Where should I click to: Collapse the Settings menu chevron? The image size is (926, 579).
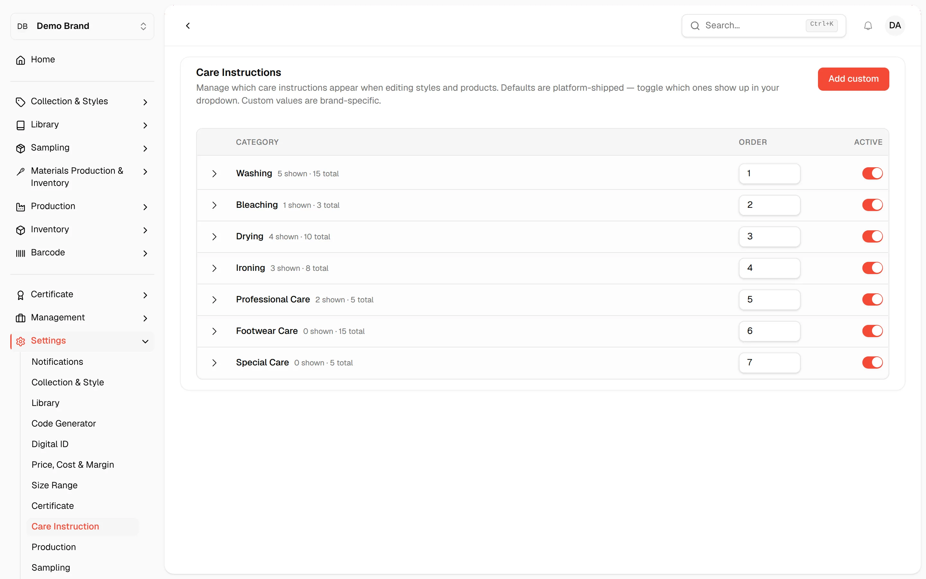[x=145, y=341]
